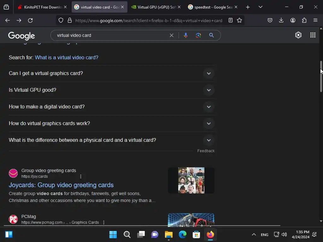Focus the Firefox URL address bar

pyautogui.click(x=149, y=20)
